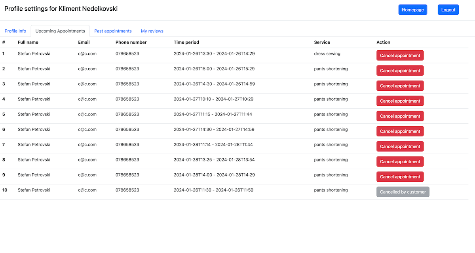The image size is (475, 253).
Task: Open the Past appointments tab
Action: click(x=113, y=31)
